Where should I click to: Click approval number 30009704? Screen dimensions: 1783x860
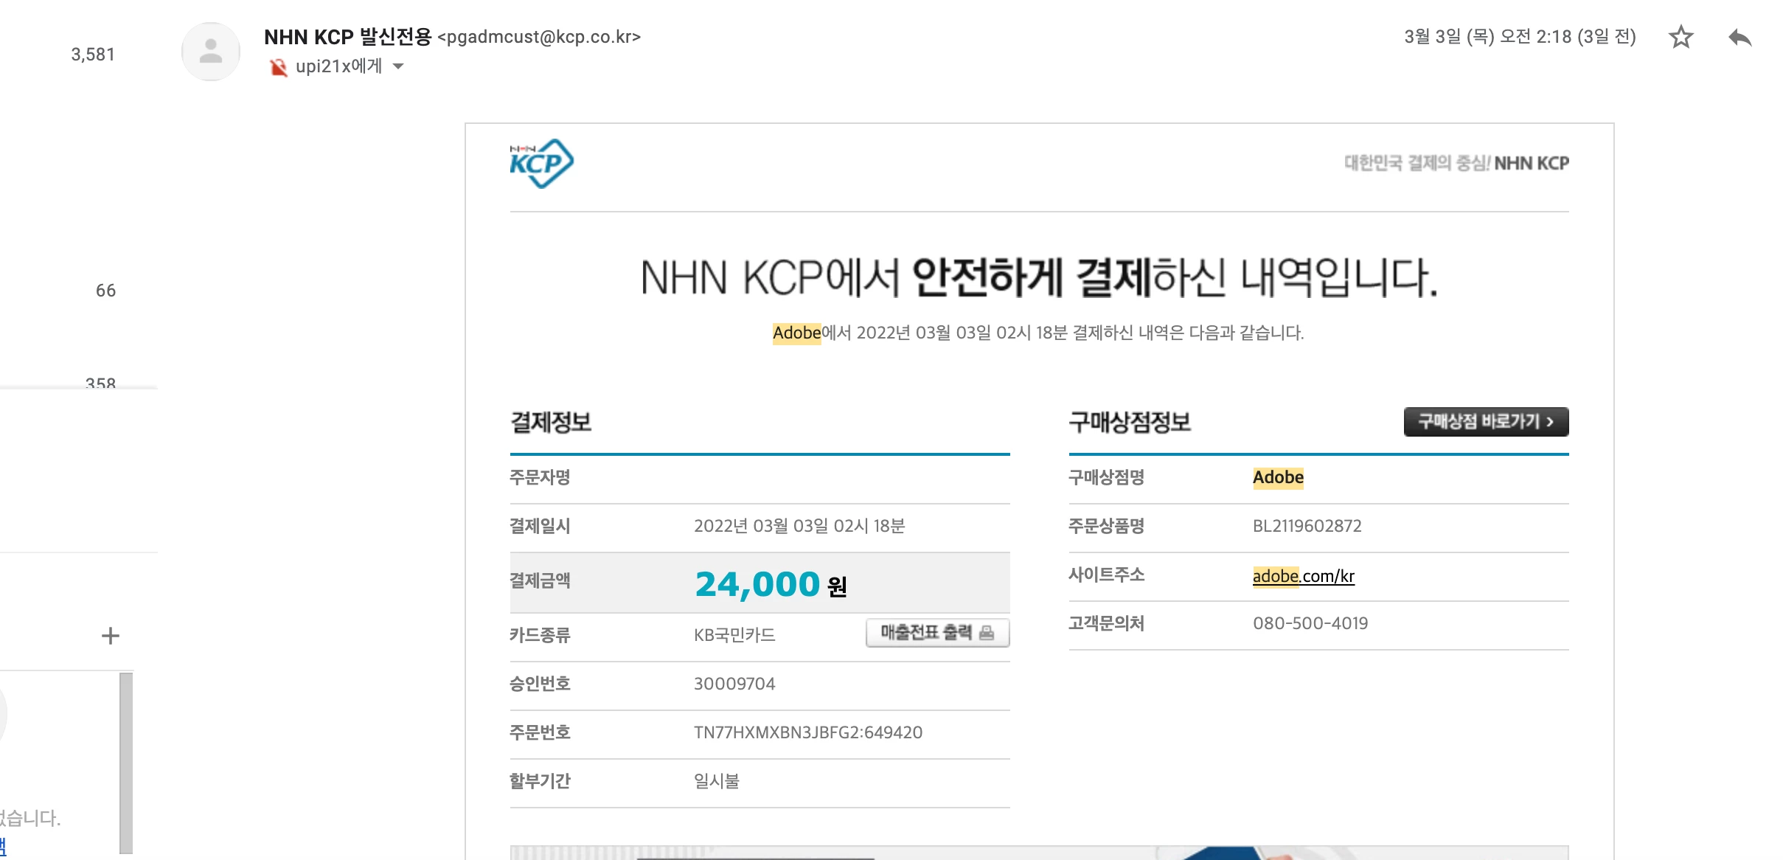click(734, 684)
